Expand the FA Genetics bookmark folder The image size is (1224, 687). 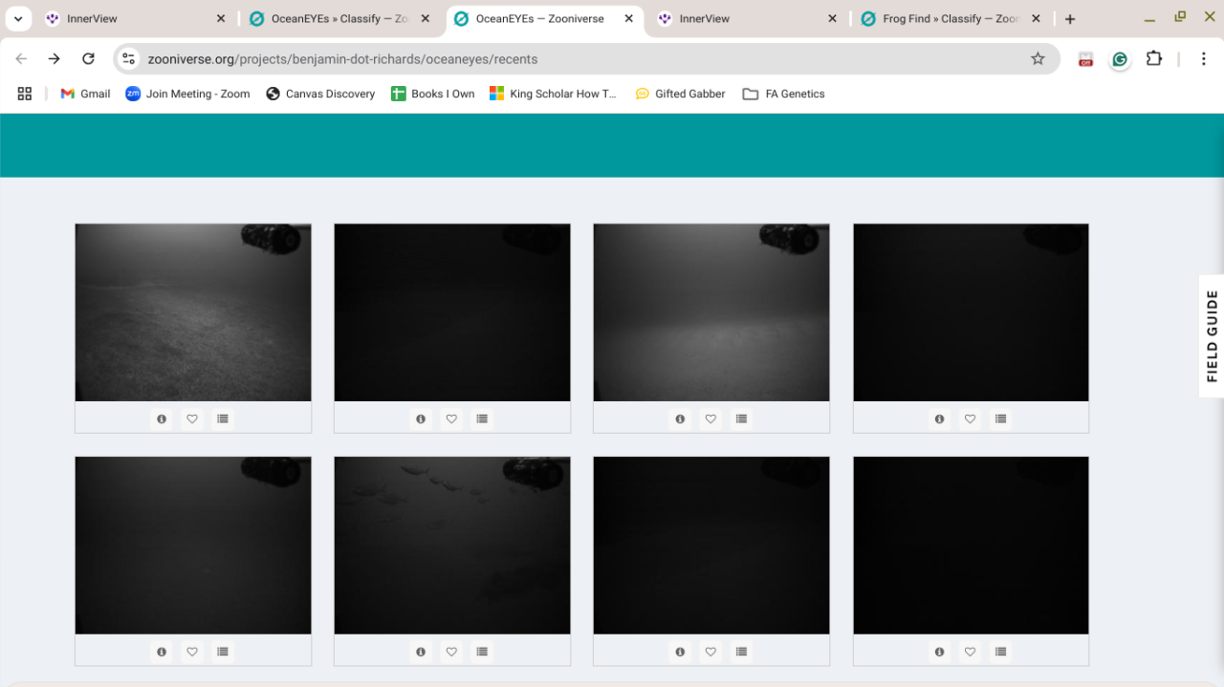point(784,94)
